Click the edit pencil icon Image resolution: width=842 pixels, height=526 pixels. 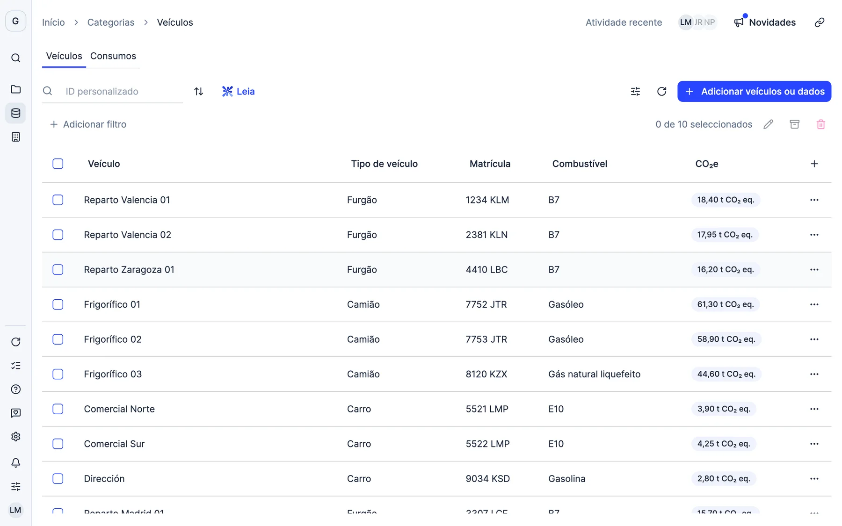coord(768,124)
